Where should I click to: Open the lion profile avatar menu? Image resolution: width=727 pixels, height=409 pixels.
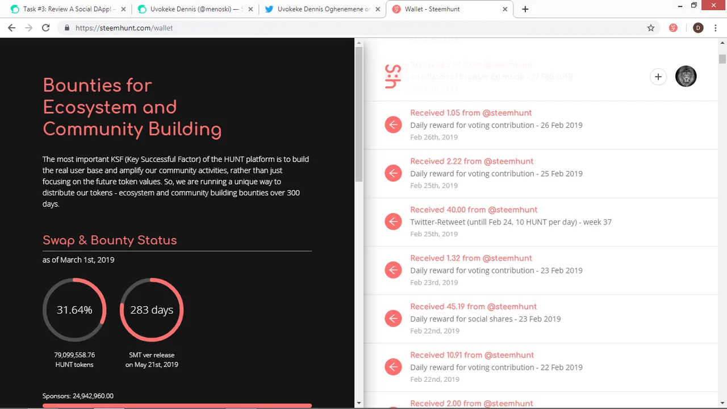(686, 77)
